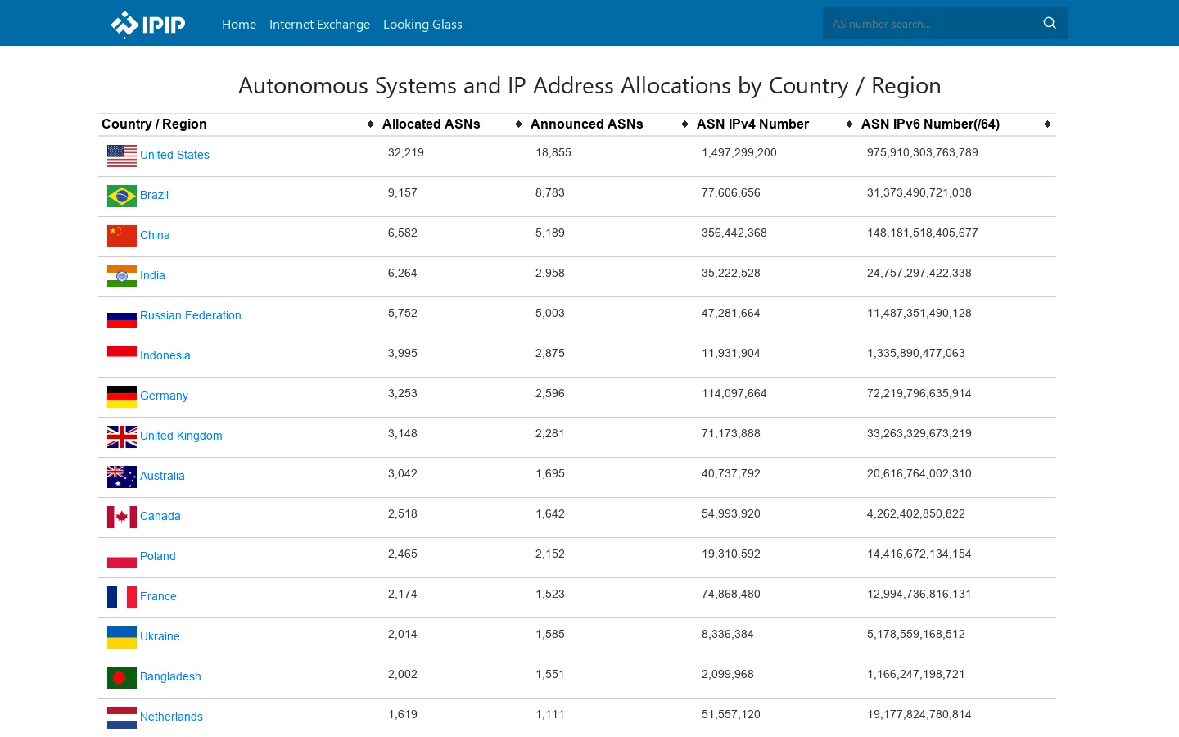Sort table by Country / Region column
The image size is (1179, 737).
pyautogui.click(x=238, y=124)
